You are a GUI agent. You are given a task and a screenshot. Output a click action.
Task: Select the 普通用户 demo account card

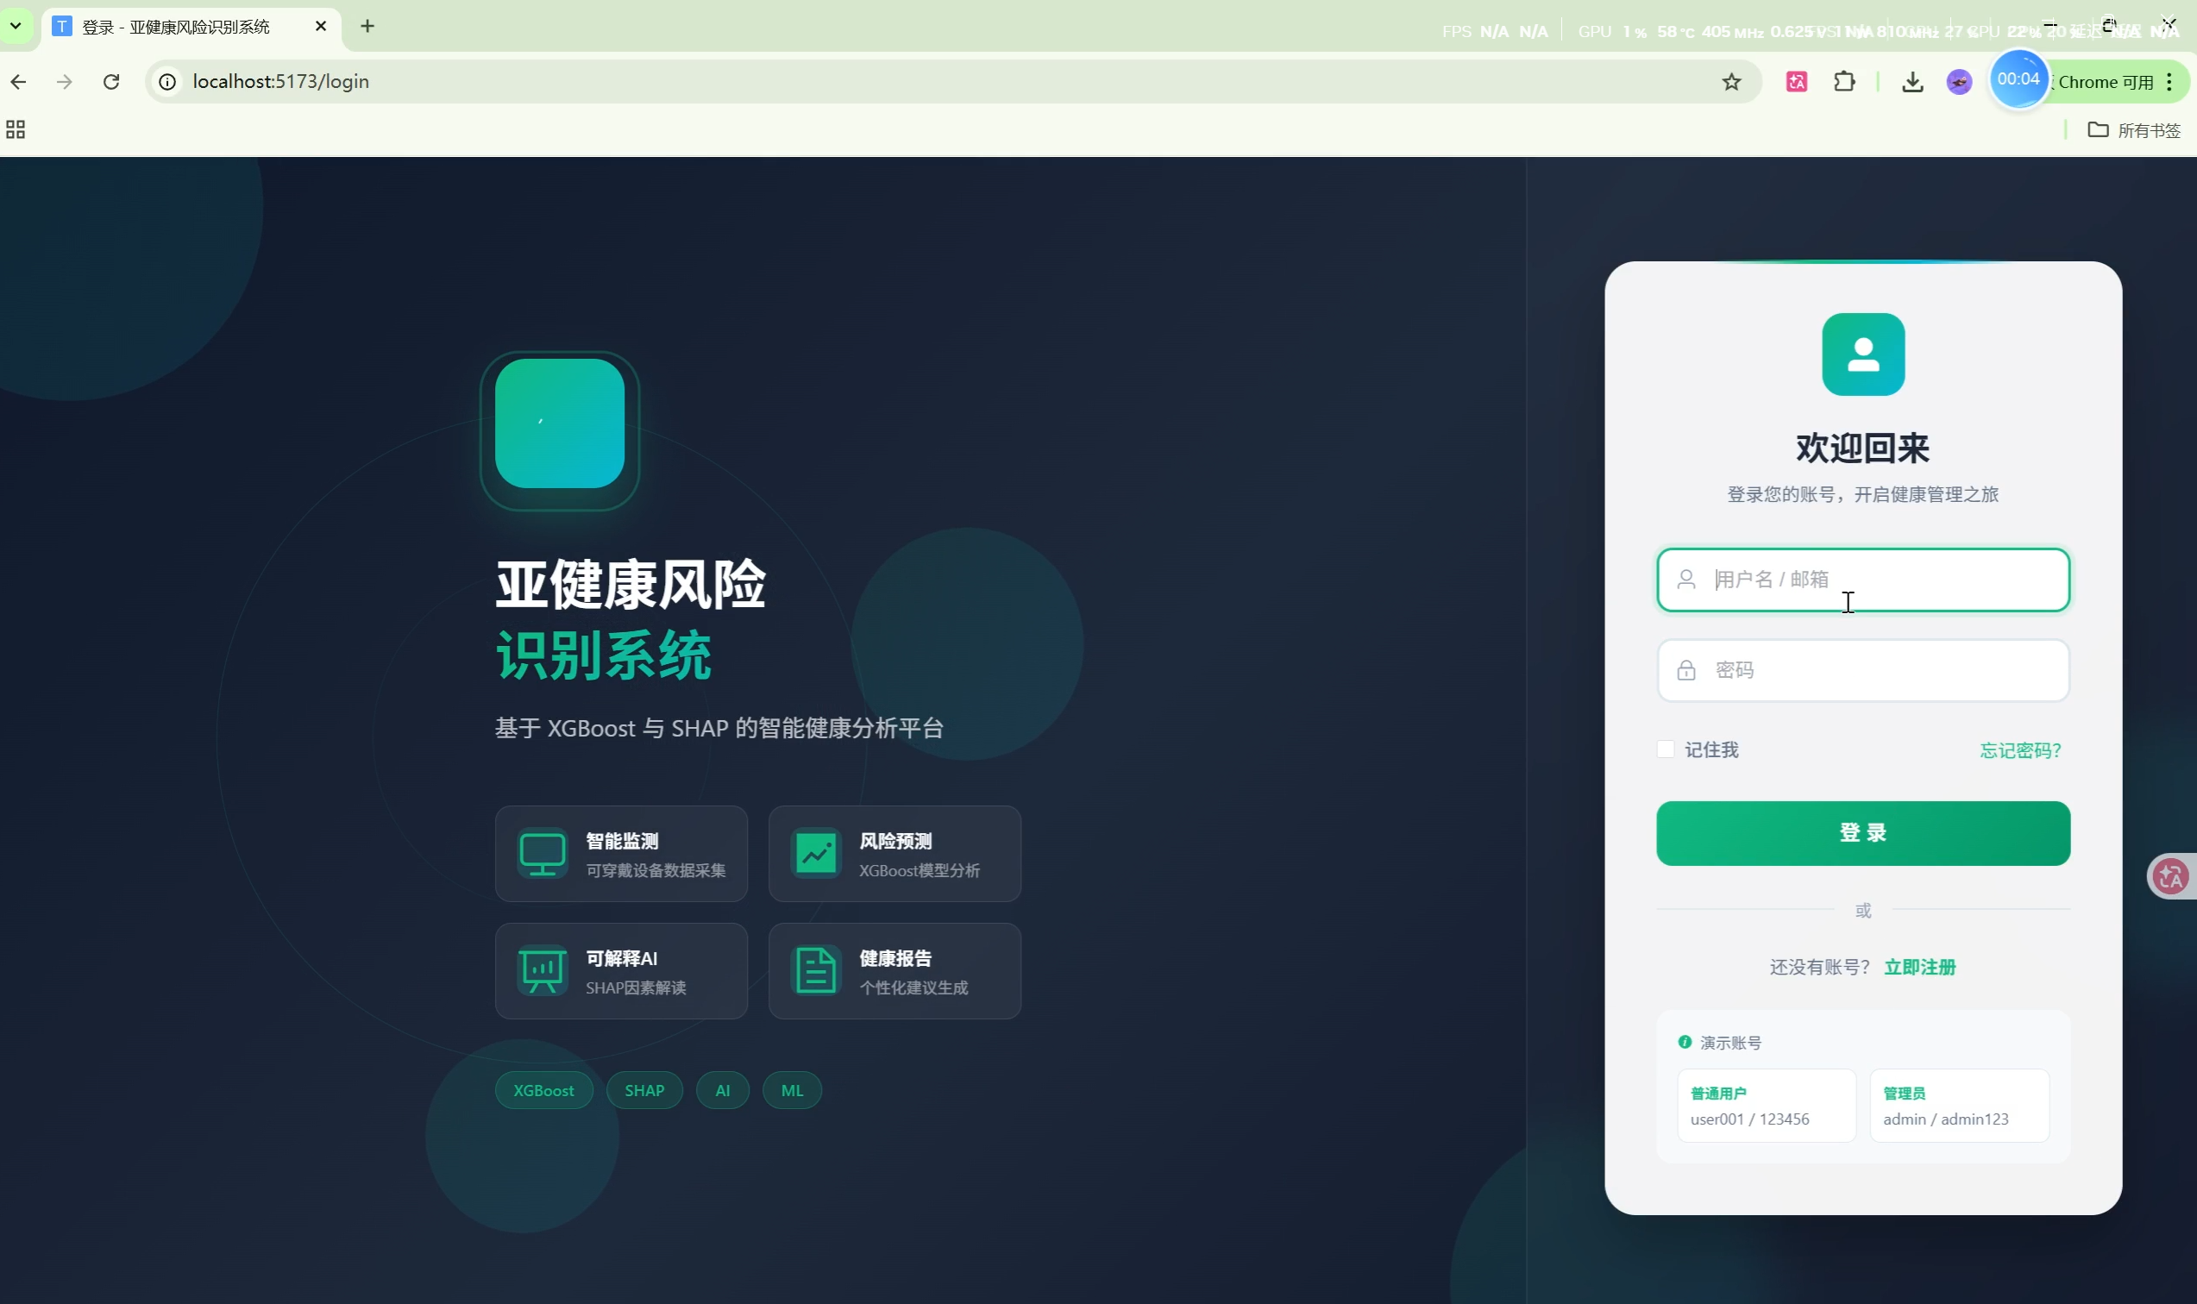click(x=1766, y=1105)
